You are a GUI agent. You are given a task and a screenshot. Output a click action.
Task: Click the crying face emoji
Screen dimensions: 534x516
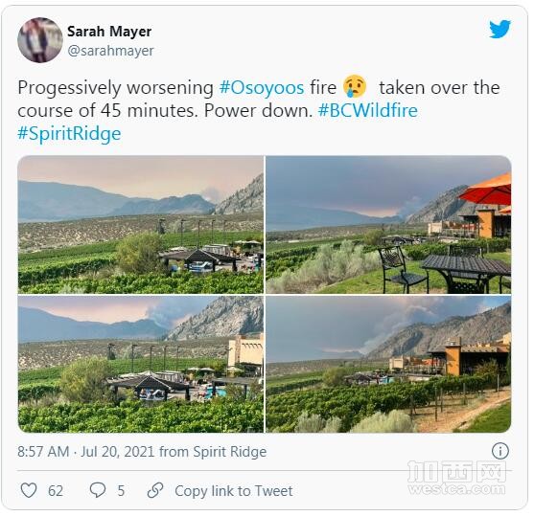[355, 86]
